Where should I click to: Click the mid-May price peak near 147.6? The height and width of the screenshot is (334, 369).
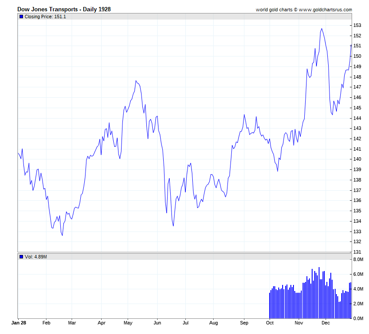coord(136,81)
